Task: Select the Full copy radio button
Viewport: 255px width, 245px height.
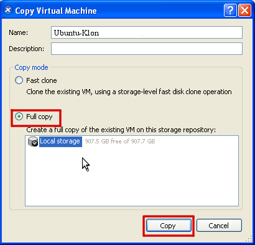Action: (19, 117)
